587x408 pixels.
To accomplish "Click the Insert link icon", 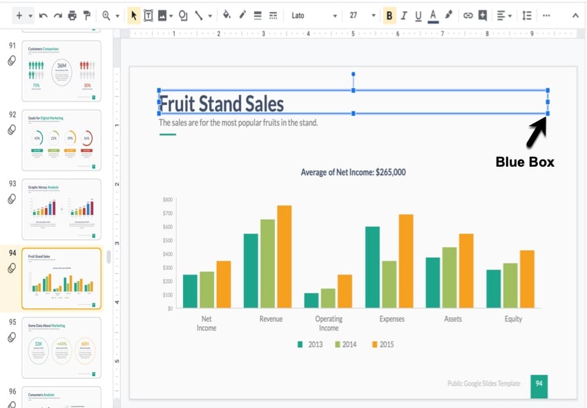I will 468,15.
